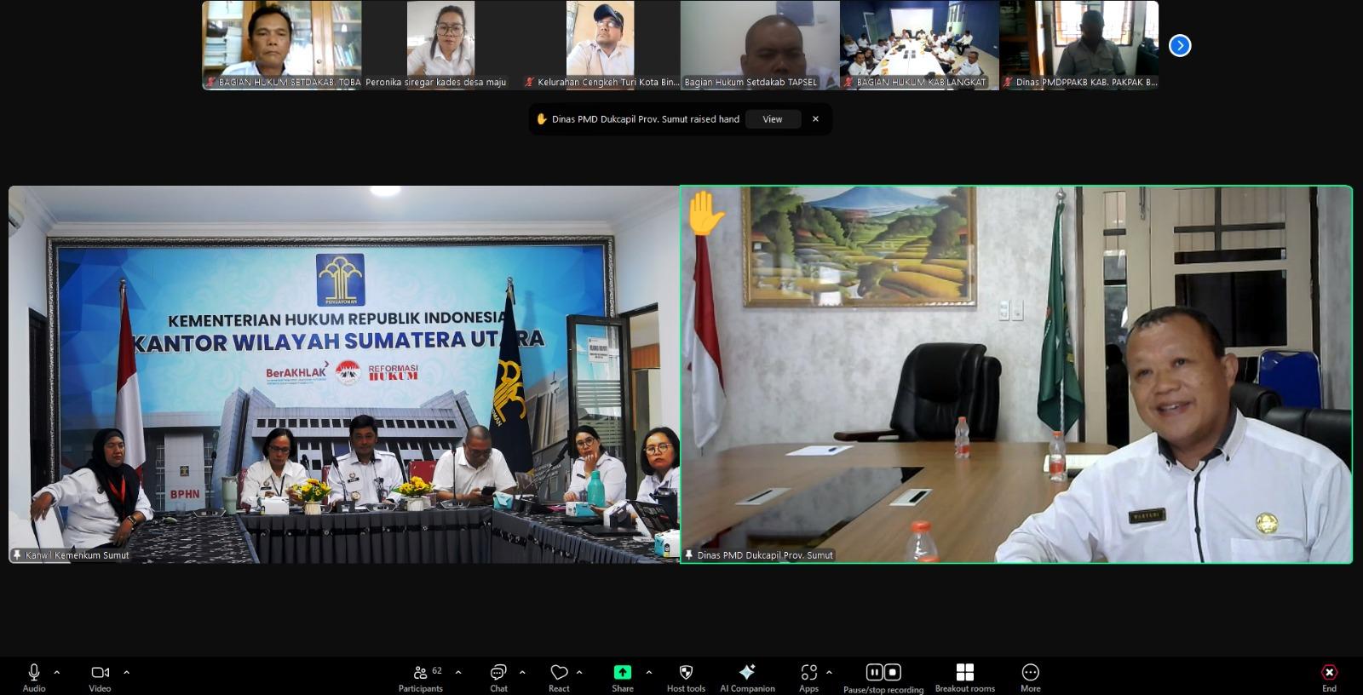Expand share options arrow next to Share
Image resolution: width=1363 pixels, height=695 pixels.
pos(649,672)
